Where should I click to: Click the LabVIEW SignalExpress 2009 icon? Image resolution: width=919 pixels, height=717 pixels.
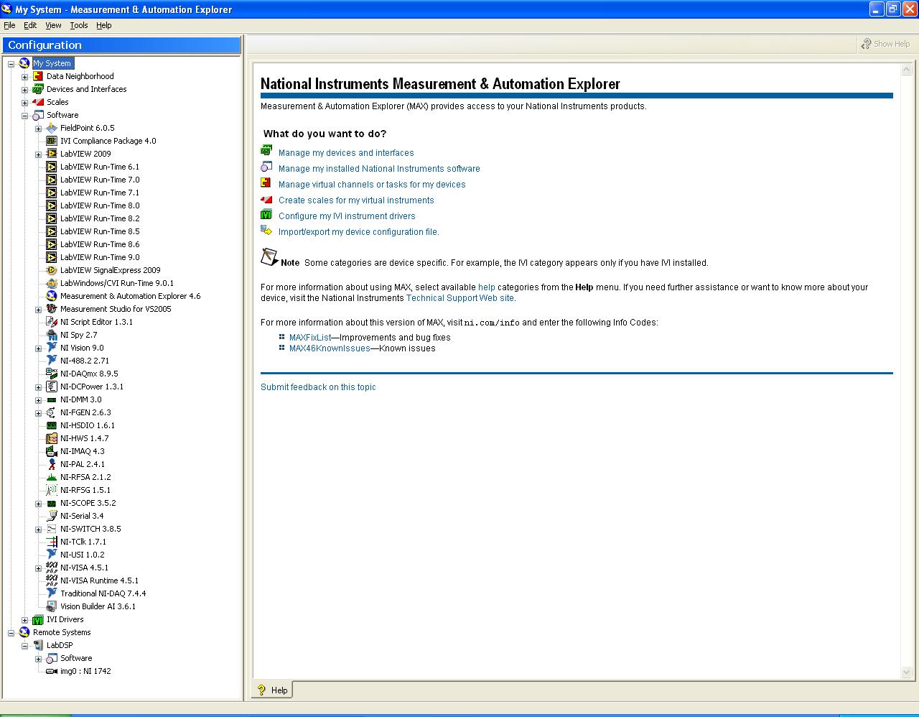(x=52, y=270)
